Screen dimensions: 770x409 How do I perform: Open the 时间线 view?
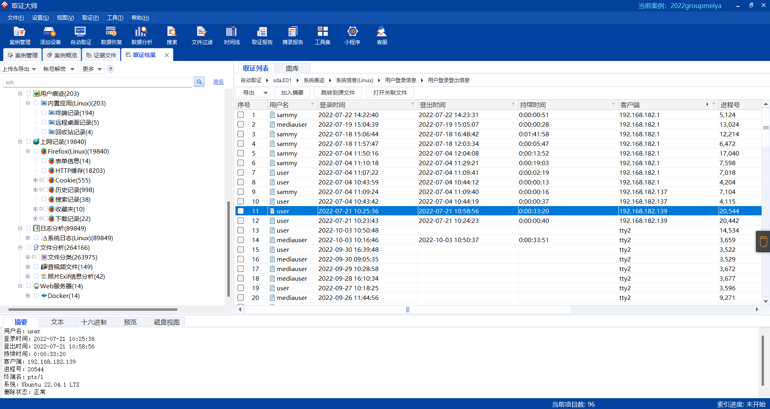pos(232,35)
